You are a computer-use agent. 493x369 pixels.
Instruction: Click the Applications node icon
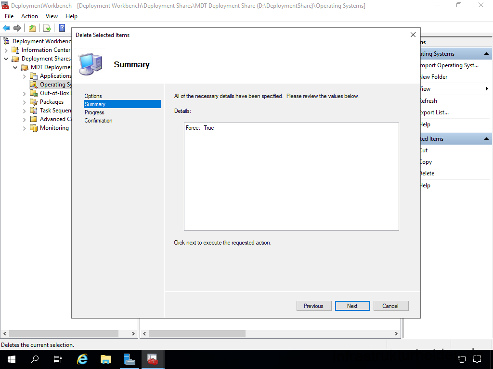pos(33,76)
